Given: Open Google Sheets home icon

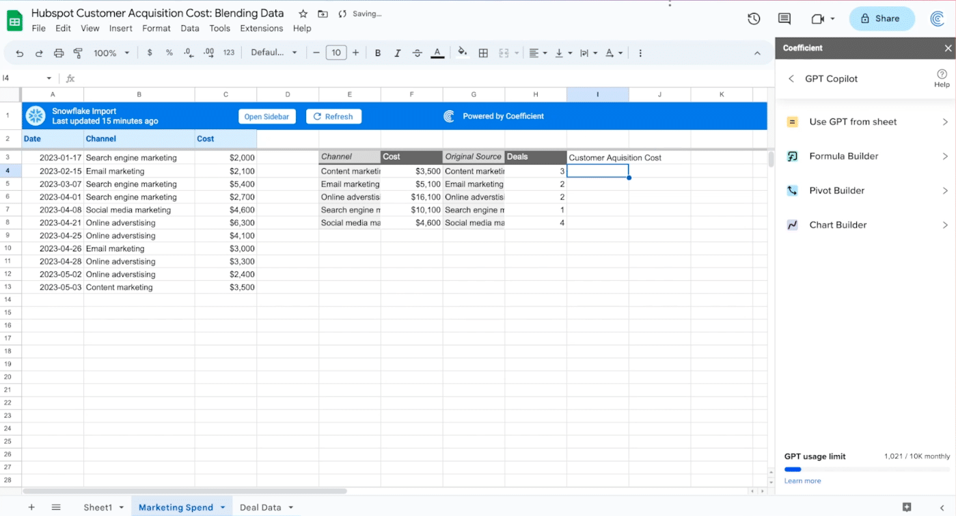Looking at the screenshot, I should click(x=14, y=21).
